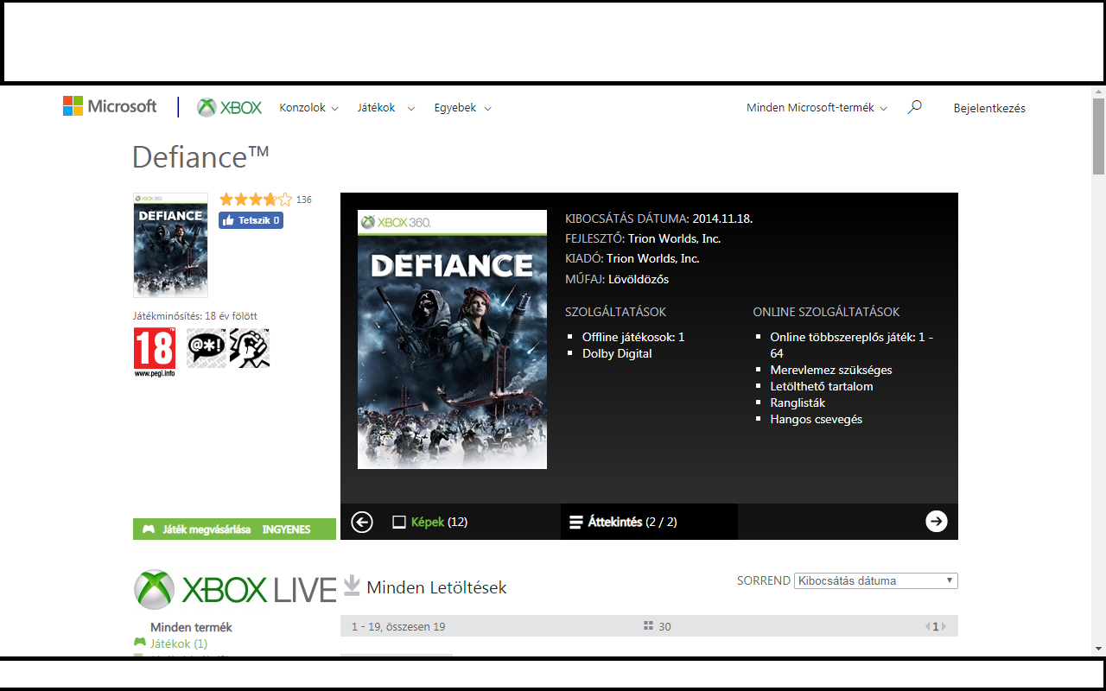Expand the Játékok menu
Image resolution: width=1106 pixels, height=691 pixels.
pos(385,108)
